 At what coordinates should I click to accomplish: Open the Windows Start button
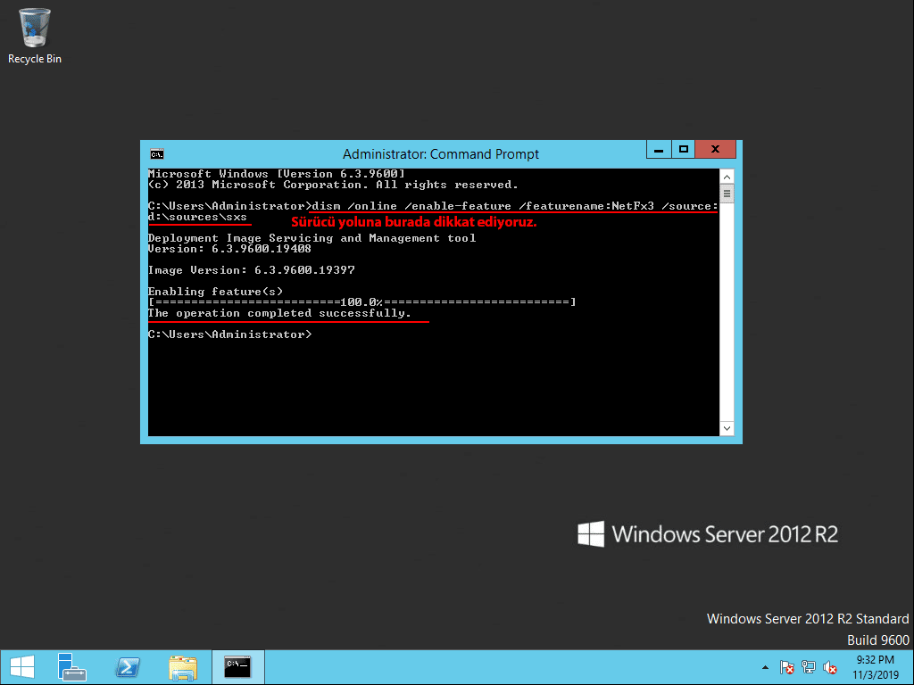click(x=22, y=667)
